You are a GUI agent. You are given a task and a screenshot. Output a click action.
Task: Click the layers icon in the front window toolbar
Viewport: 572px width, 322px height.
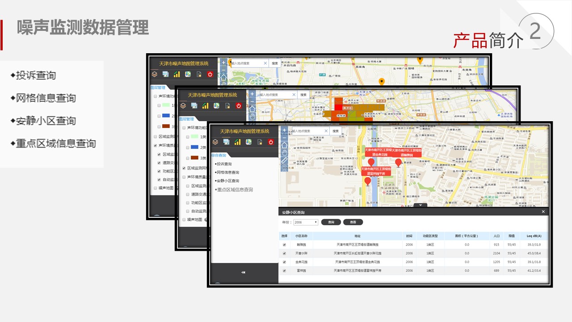click(215, 142)
